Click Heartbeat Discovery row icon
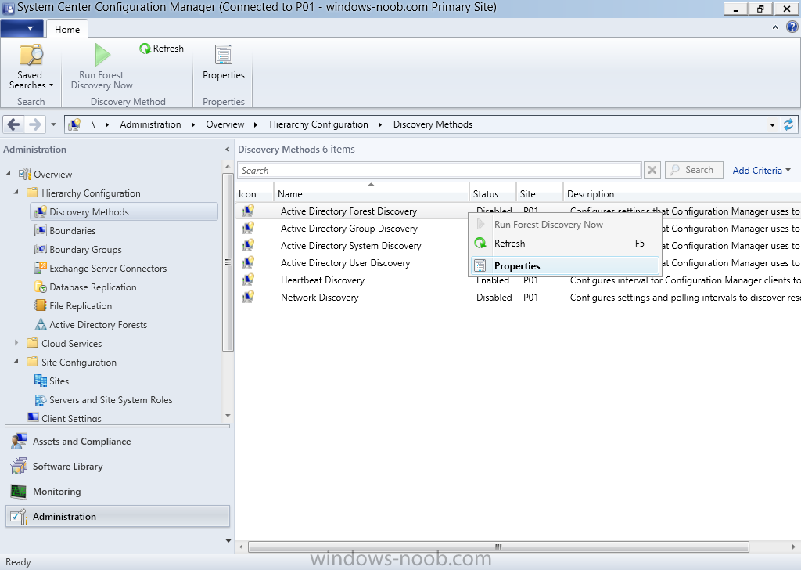 pyautogui.click(x=248, y=280)
